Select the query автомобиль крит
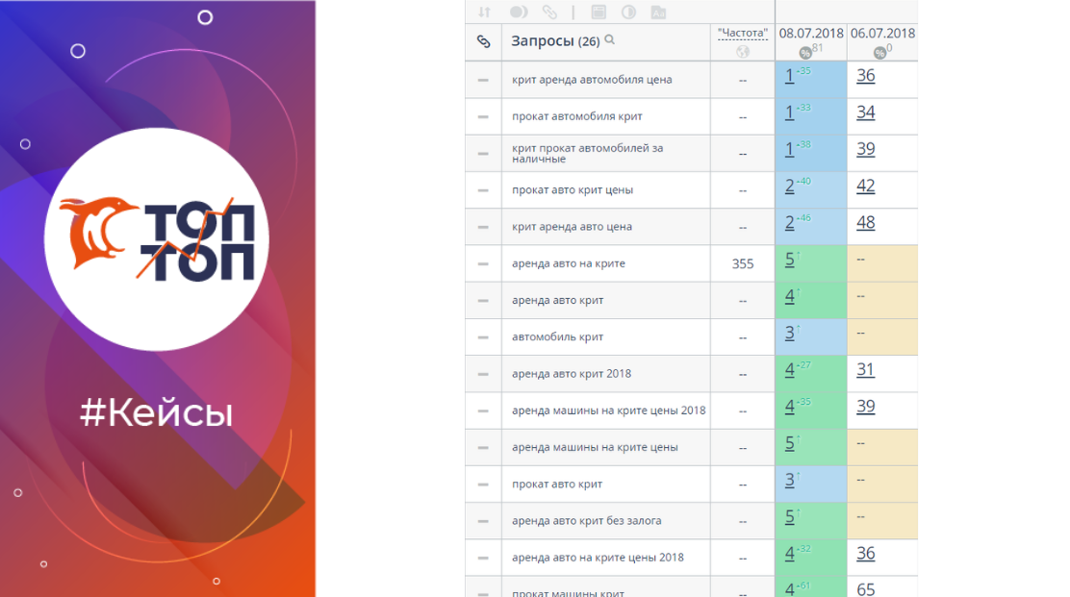 point(557,337)
